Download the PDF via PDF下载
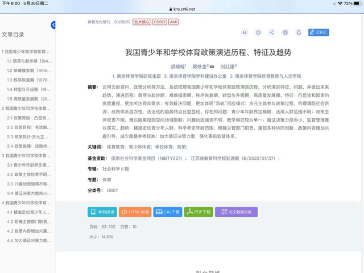The height and width of the screenshot is (273, 364). (x=199, y=212)
